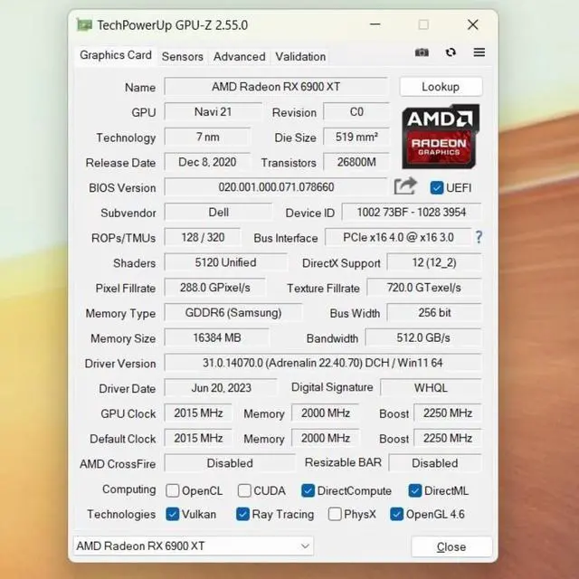Click the GPU Clock field 2015 MHz
This screenshot has width=579, height=579.
198,413
